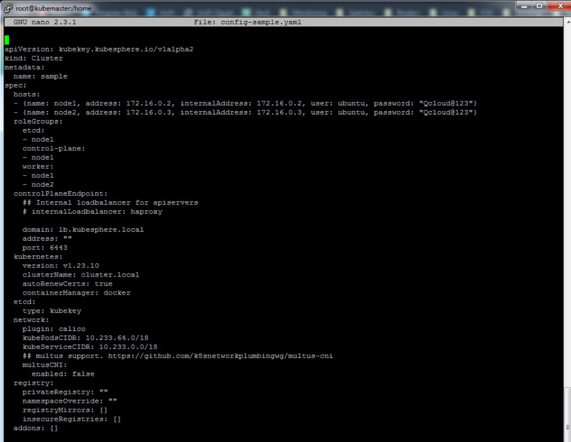This screenshot has height=442, width=571.
Task: Click the '## Internal loadbalancer for apiservers' comment
Action: coord(110,203)
